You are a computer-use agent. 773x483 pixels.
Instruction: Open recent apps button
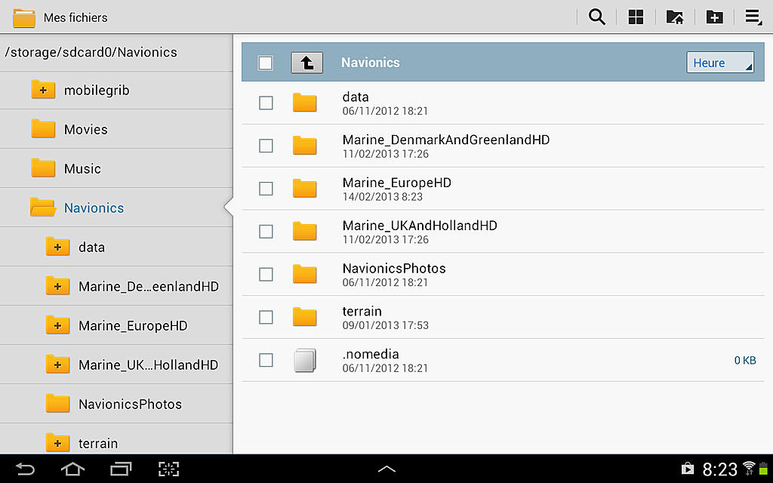(121, 469)
